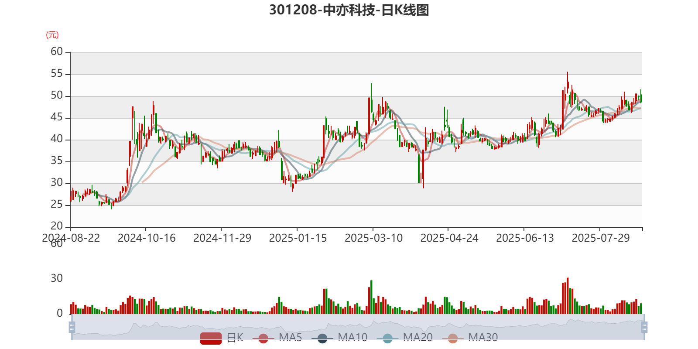
Task: Click the (元) unit label
Action: click(x=52, y=35)
